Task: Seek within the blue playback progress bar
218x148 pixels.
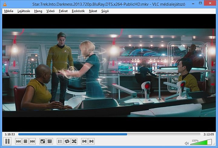Action: [109, 134]
